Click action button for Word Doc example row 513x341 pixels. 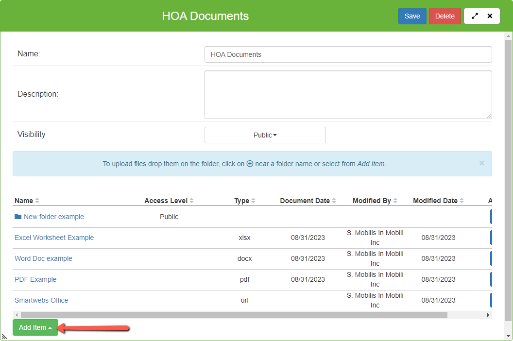(491, 258)
